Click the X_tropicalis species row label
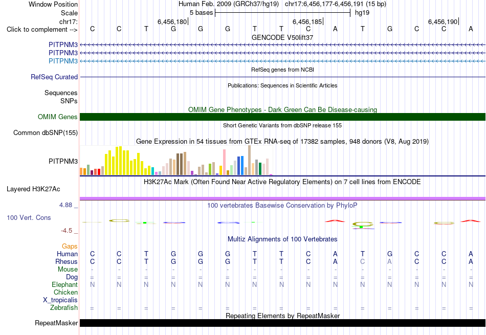486x335 pixels. [x=60, y=300]
